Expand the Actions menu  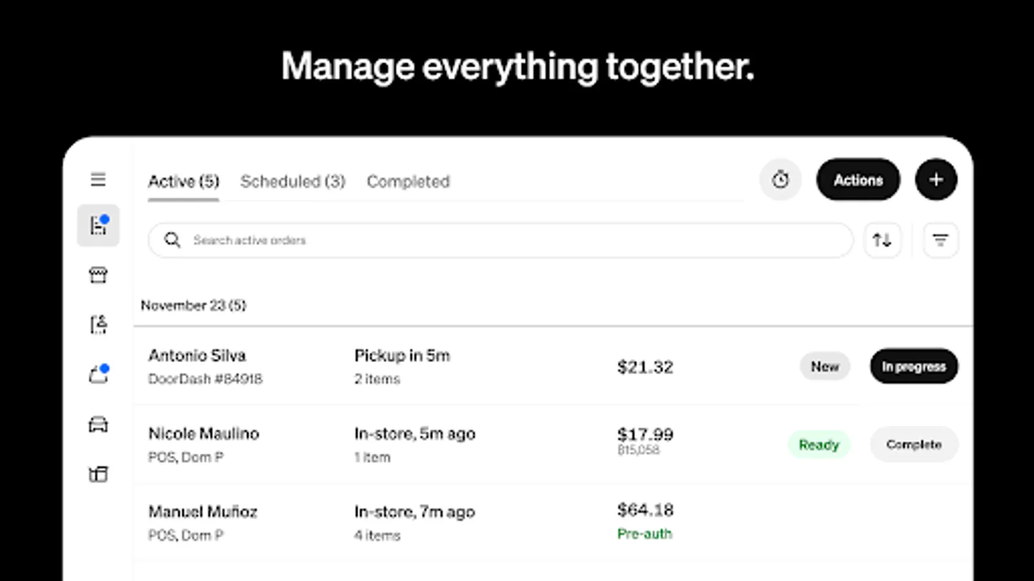coord(858,179)
